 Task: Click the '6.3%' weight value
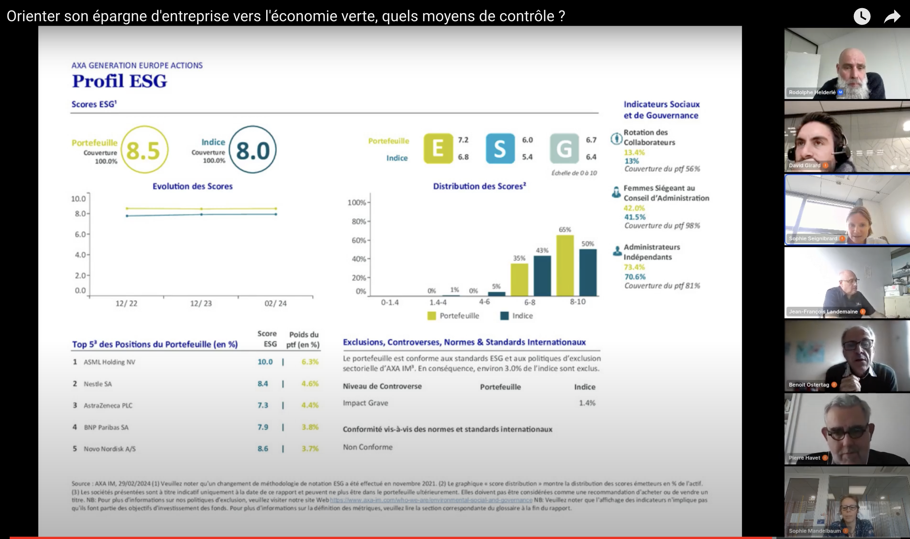[310, 362]
